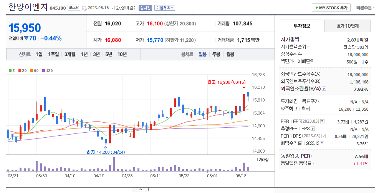
Task: Click the red arrow at the 최고 16,200 marker
Action: point(244,87)
